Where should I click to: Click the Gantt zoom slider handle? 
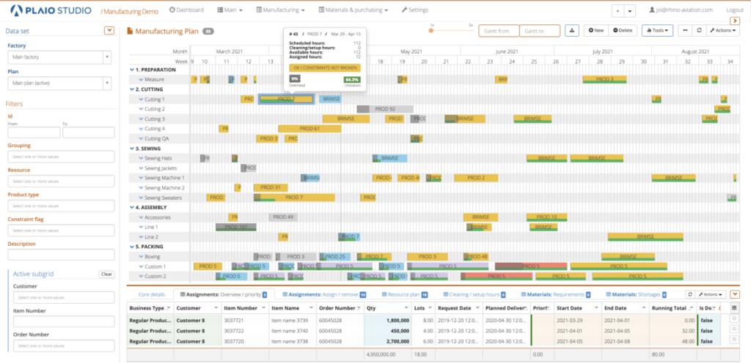432,31
